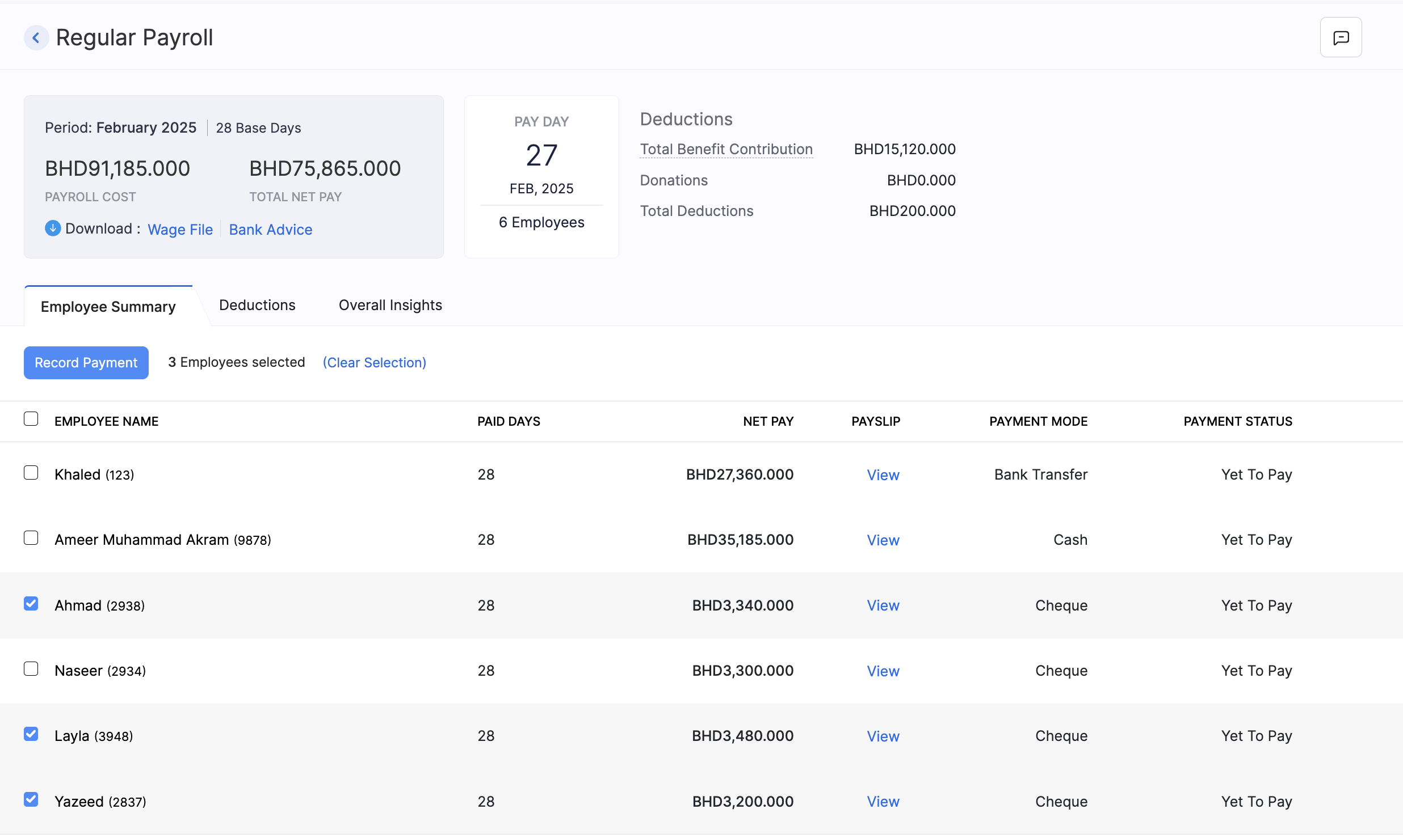The width and height of the screenshot is (1403, 839).
Task: Toggle select-all checkbox in table header
Action: (x=31, y=419)
